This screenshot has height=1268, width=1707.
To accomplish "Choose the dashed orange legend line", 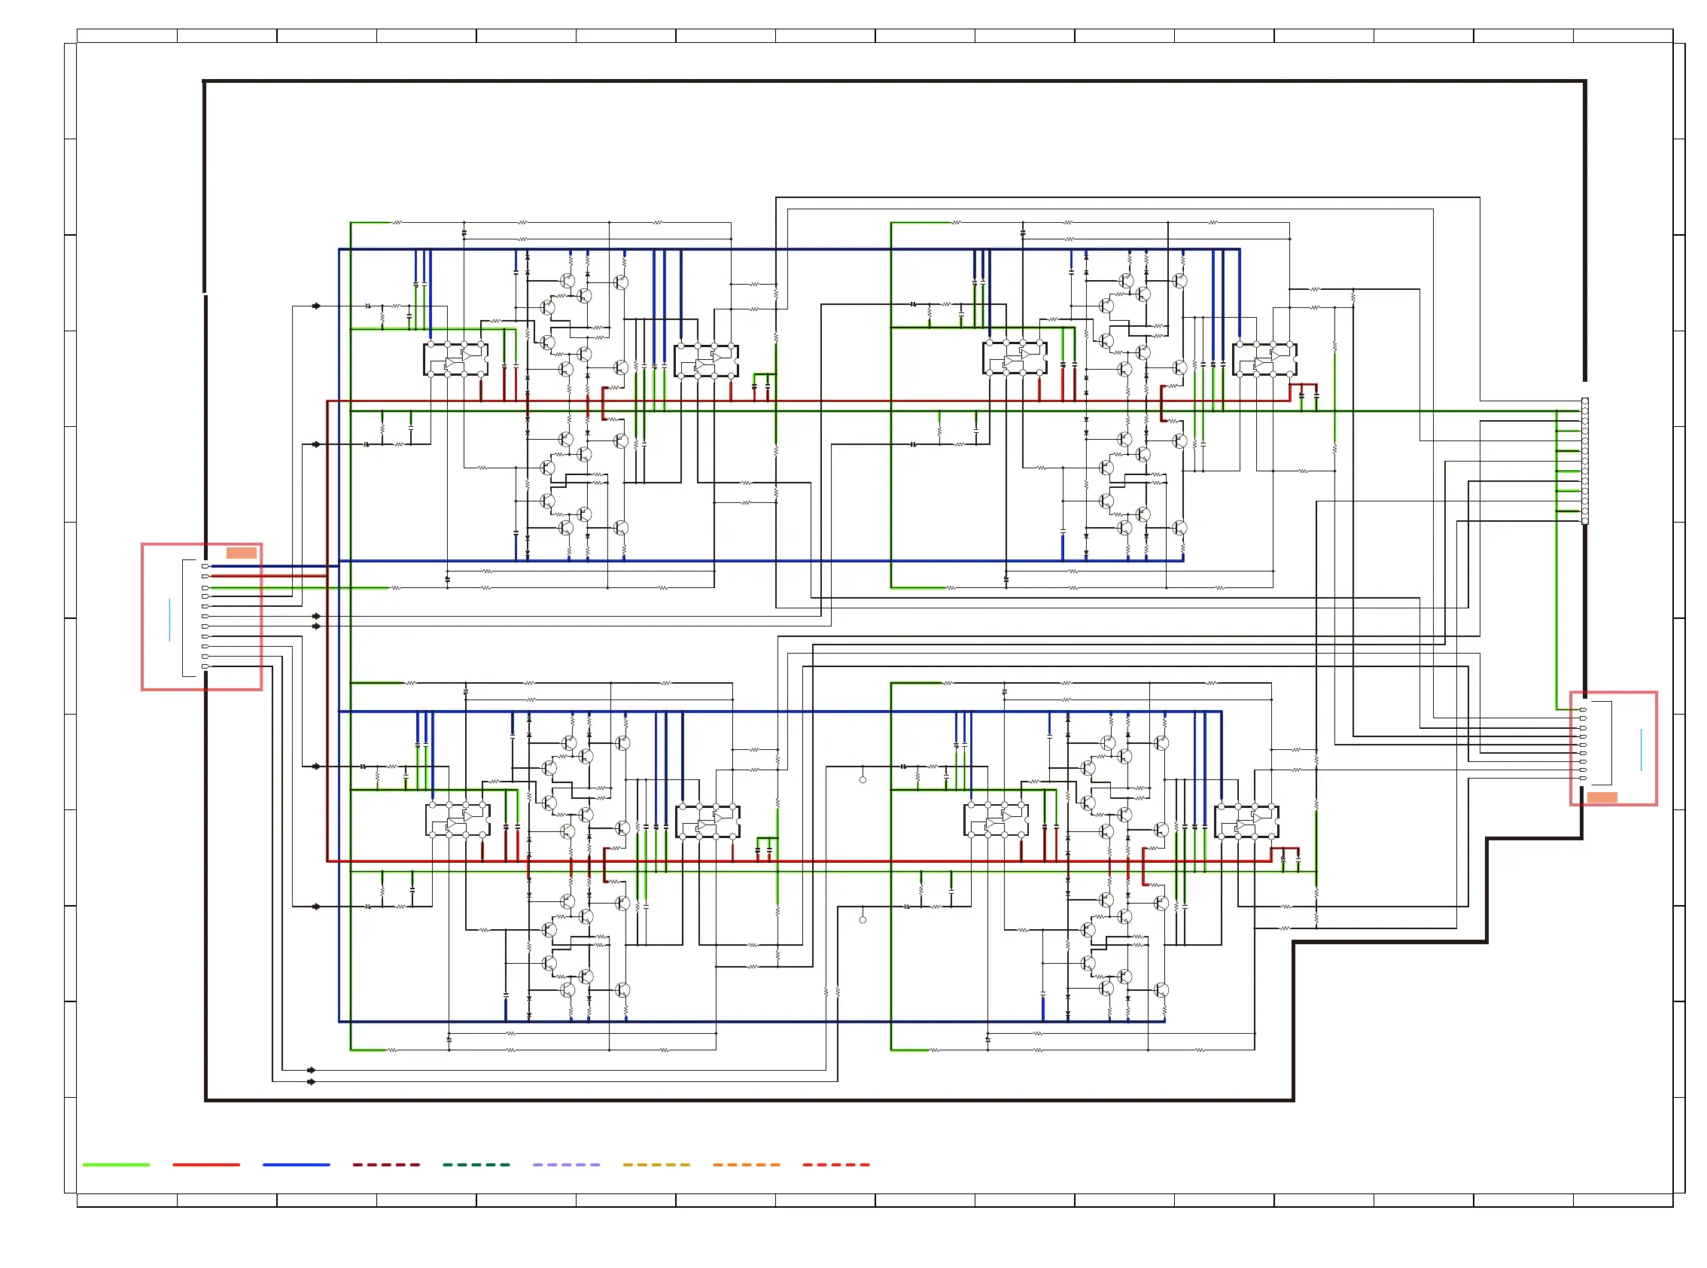I will 746,1165.
